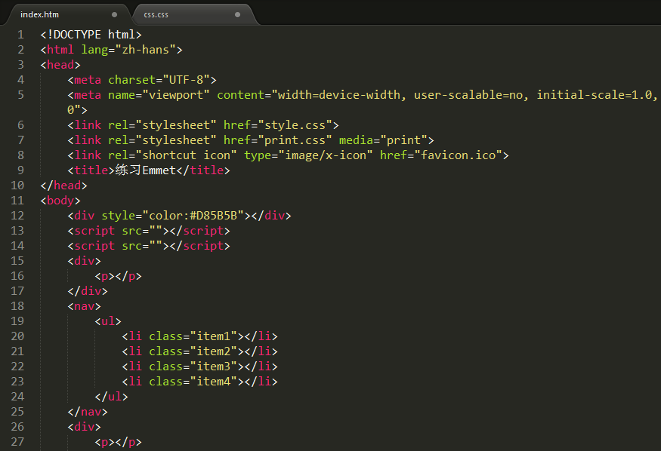Click the opening <div> on line 15
Image resolution: width=661 pixels, height=451 pixels.
85,261
